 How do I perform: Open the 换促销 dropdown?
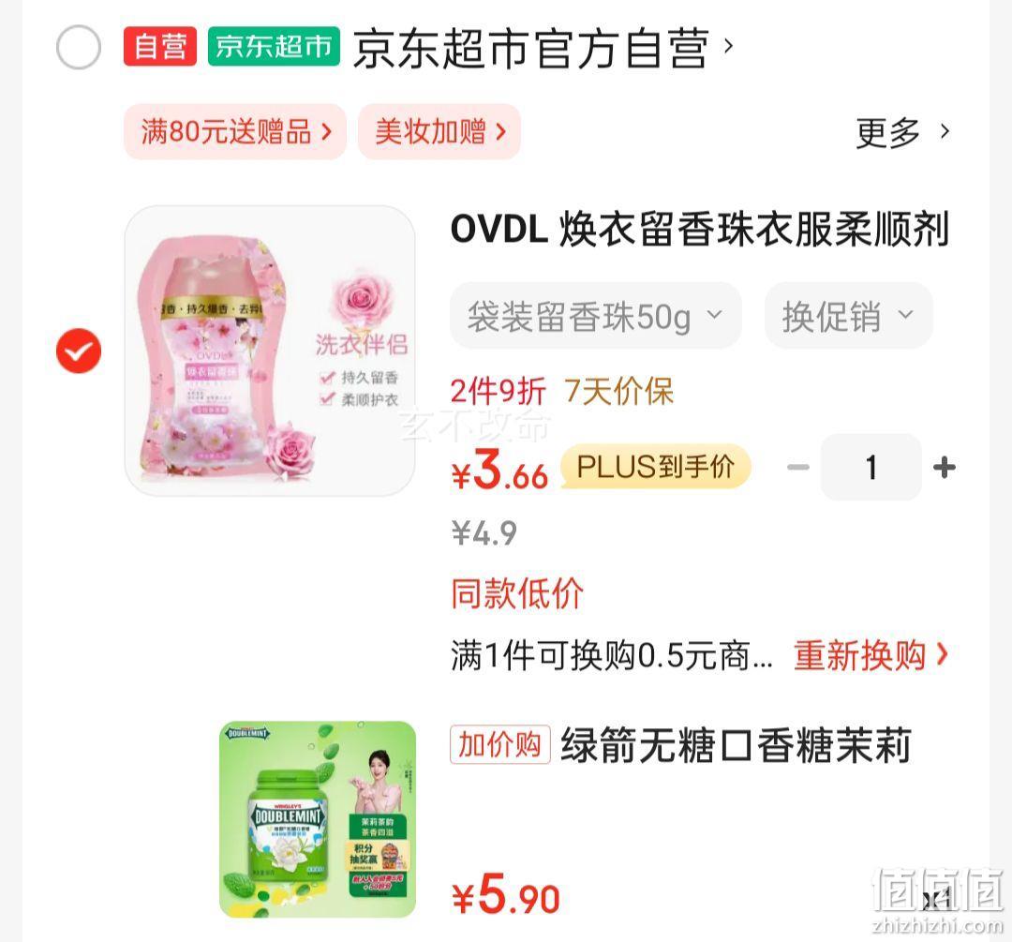click(849, 316)
